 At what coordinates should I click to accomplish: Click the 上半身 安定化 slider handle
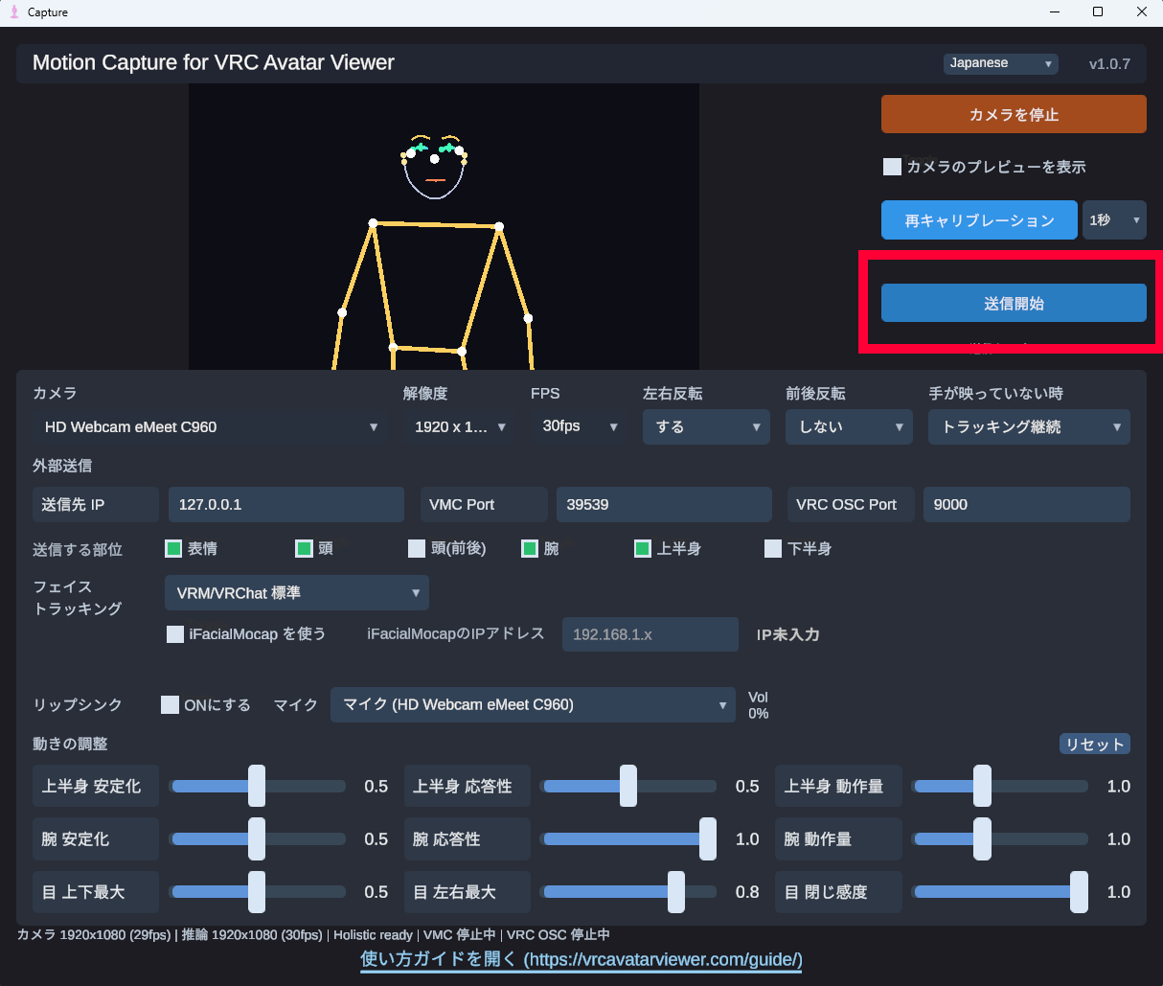click(x=257, y=786)
